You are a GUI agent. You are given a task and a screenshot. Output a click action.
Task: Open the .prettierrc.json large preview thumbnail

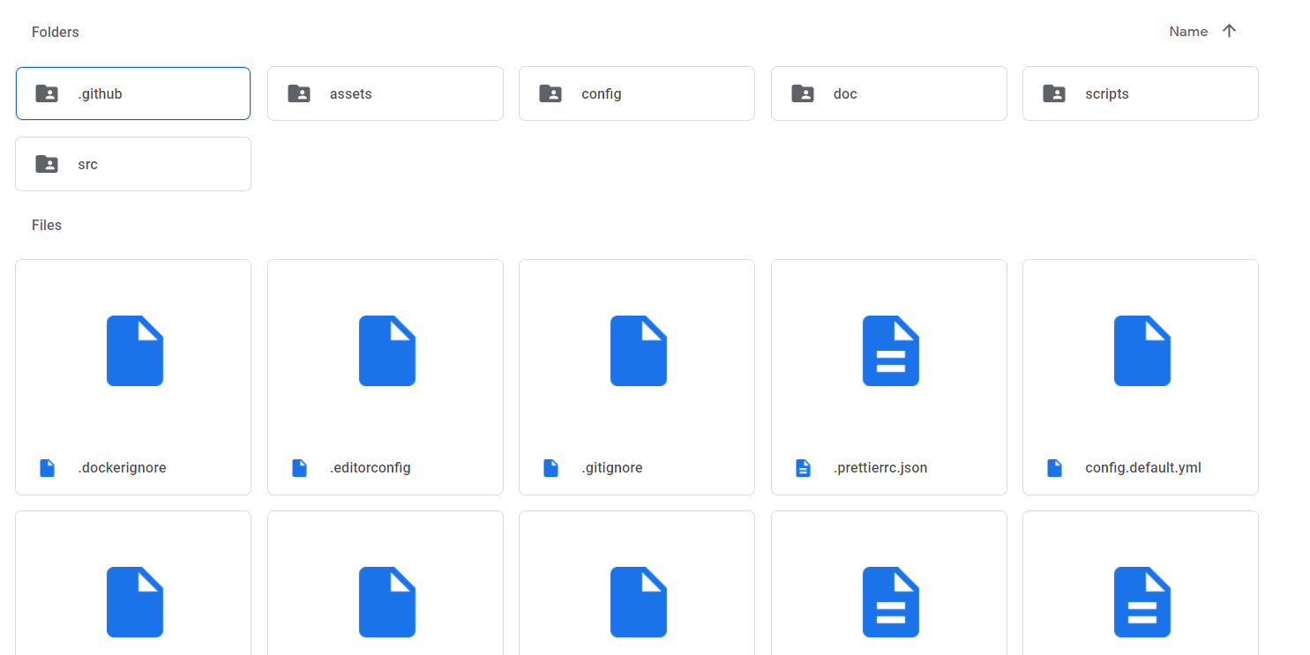click(891, 351)
